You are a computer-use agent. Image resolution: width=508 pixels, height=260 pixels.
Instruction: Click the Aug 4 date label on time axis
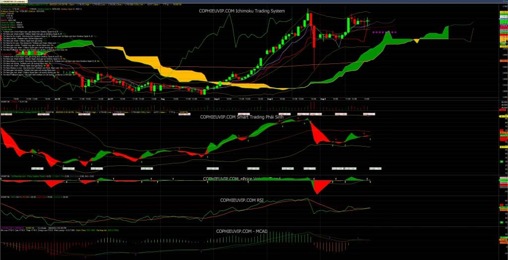[x=216, y=99]
